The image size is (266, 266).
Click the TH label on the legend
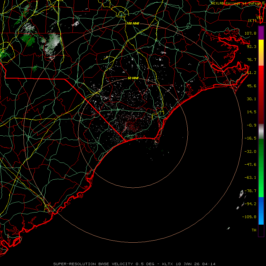[x=254, y=230]
